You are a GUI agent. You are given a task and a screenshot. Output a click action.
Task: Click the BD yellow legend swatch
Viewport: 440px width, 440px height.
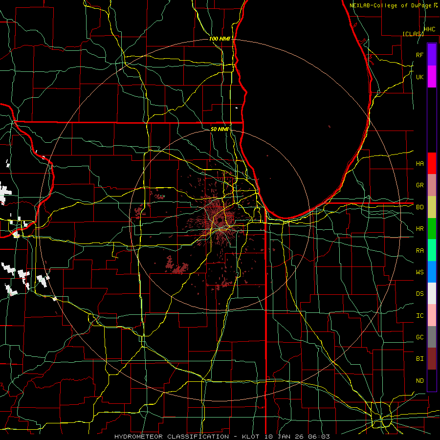(x=432, y=207)
